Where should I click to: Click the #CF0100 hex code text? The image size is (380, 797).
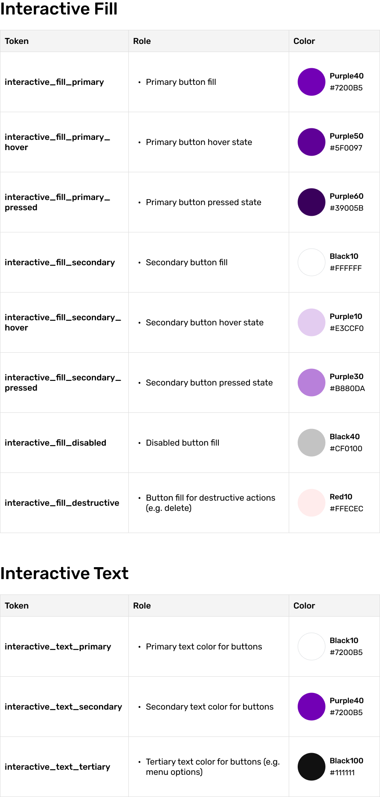pyautogui.click(x=346, y=449)
